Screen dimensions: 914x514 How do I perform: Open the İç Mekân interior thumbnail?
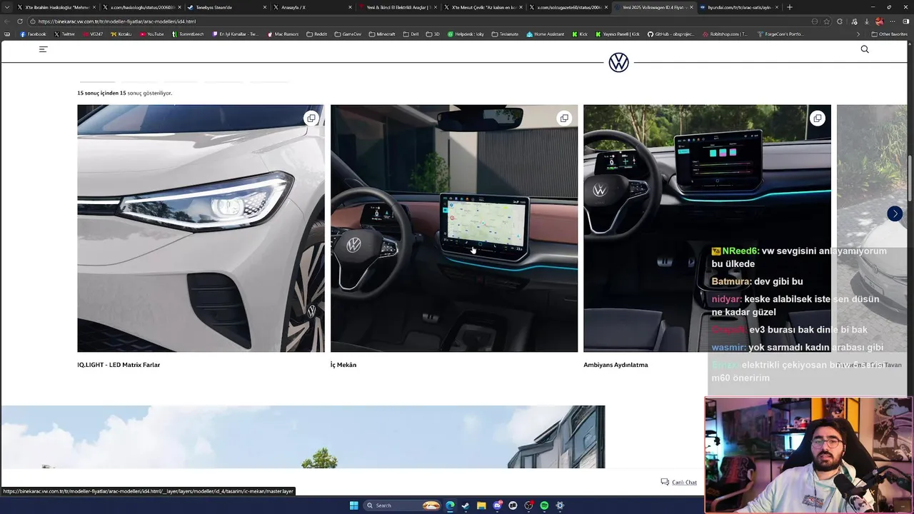point(454,228)
